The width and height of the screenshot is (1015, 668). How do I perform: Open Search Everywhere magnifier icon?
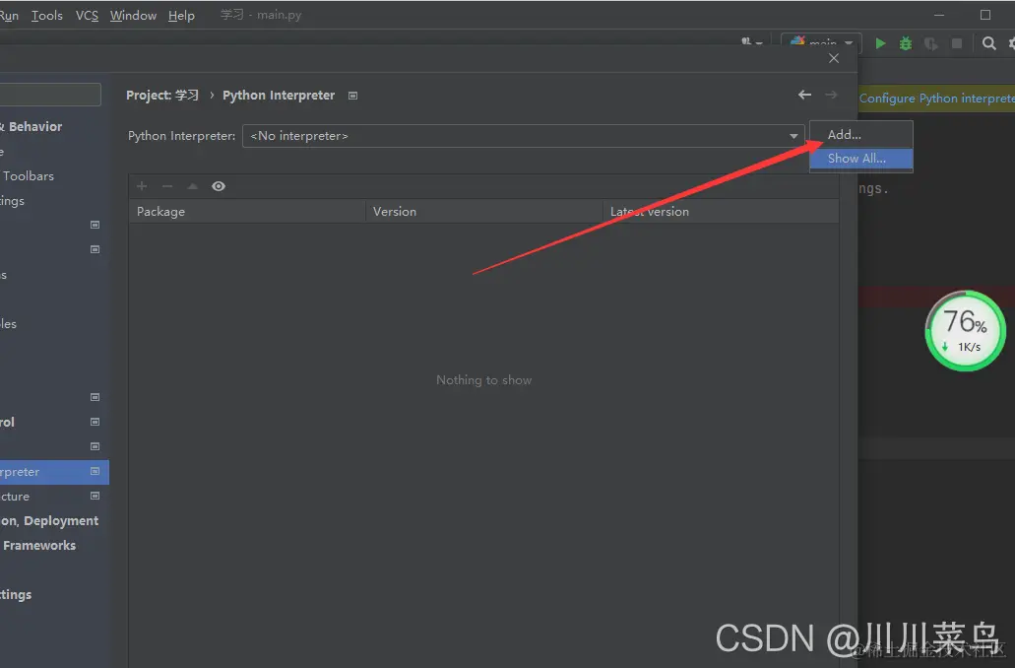click(988, 43)
